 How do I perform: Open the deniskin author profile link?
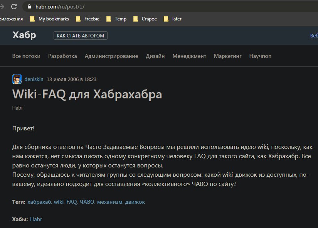coord(34,79)
